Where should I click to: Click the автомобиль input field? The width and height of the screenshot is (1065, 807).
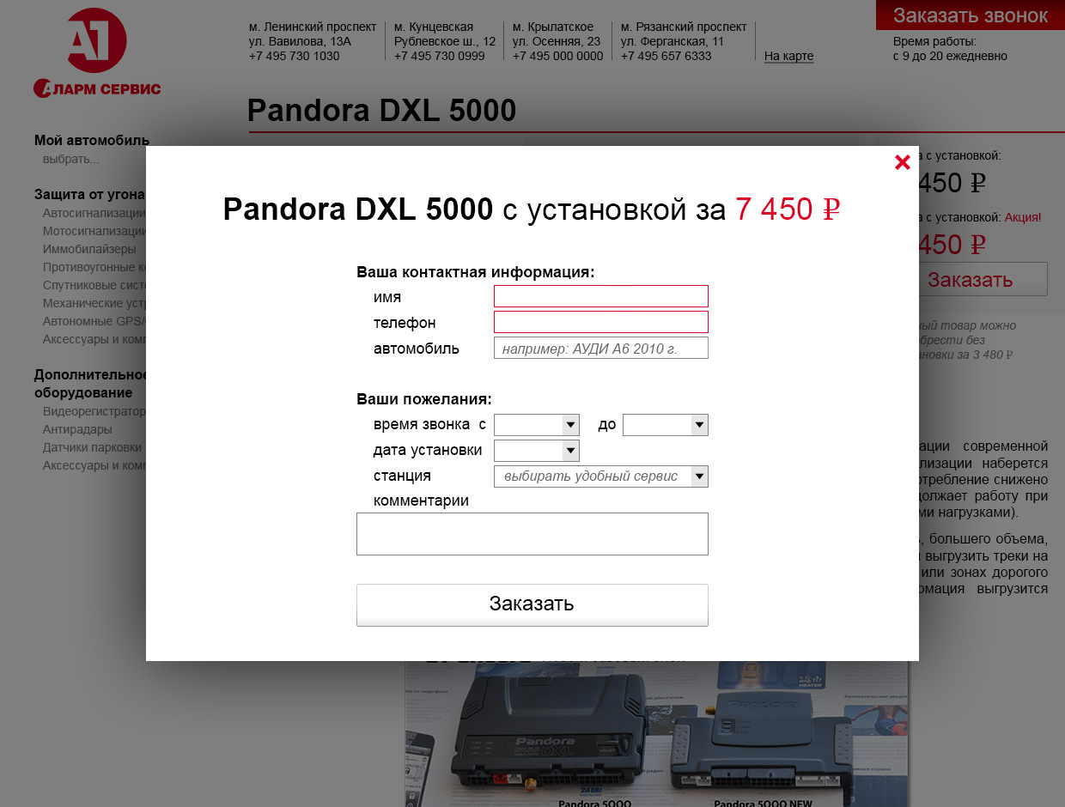[601, 348]
